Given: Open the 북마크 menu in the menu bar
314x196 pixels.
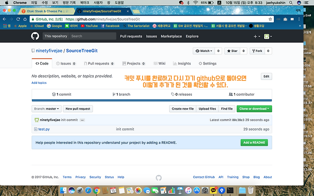Looking at the screenshot, I should click(x=84, y=3).
